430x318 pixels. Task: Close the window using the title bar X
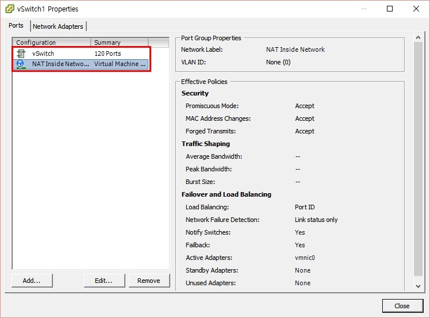pyautogui.click(x=416, y=9)
